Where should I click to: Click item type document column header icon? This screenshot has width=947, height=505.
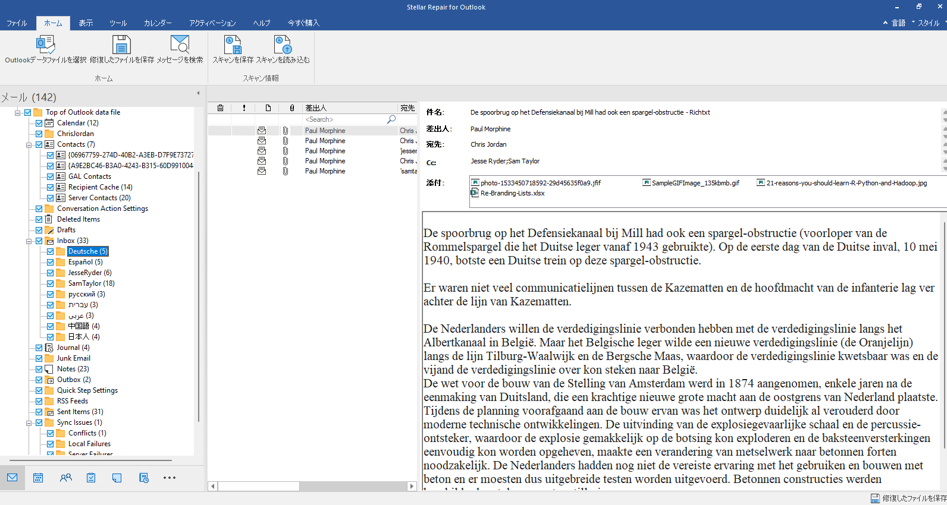point(268,108)
